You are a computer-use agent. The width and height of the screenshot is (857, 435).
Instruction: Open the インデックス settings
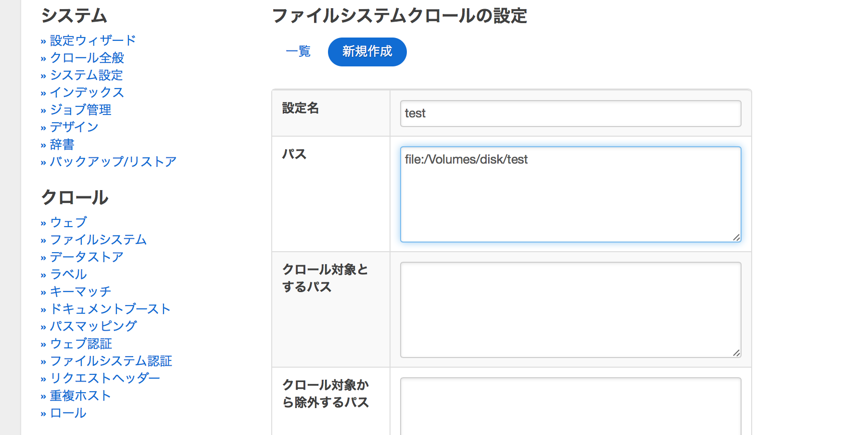87,92
